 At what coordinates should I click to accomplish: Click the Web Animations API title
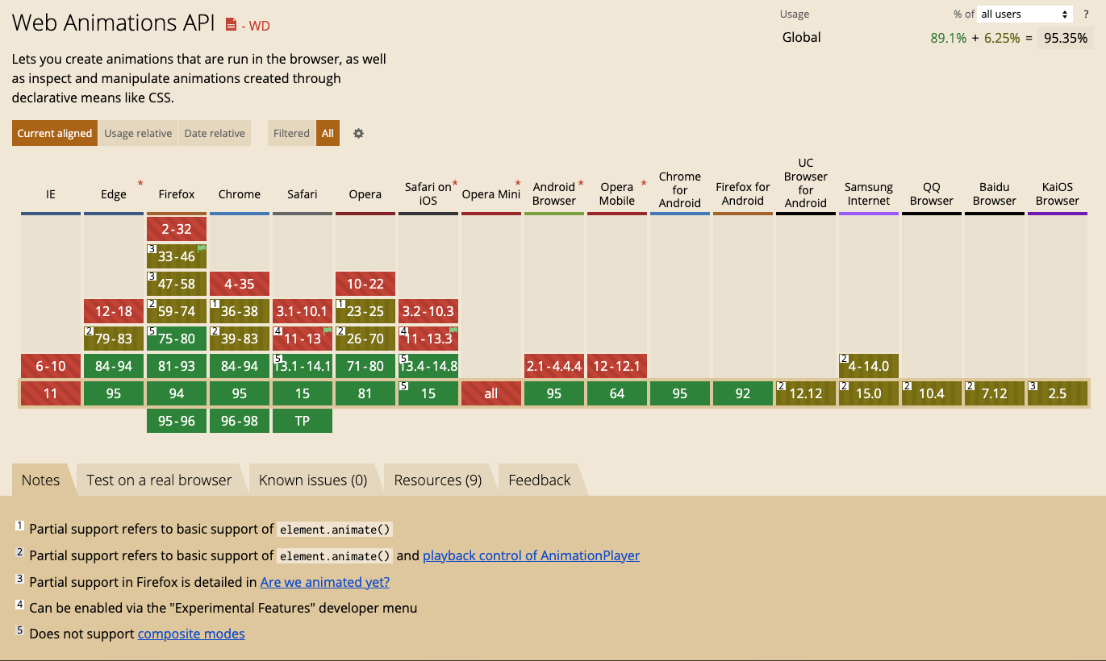[114, 23]
